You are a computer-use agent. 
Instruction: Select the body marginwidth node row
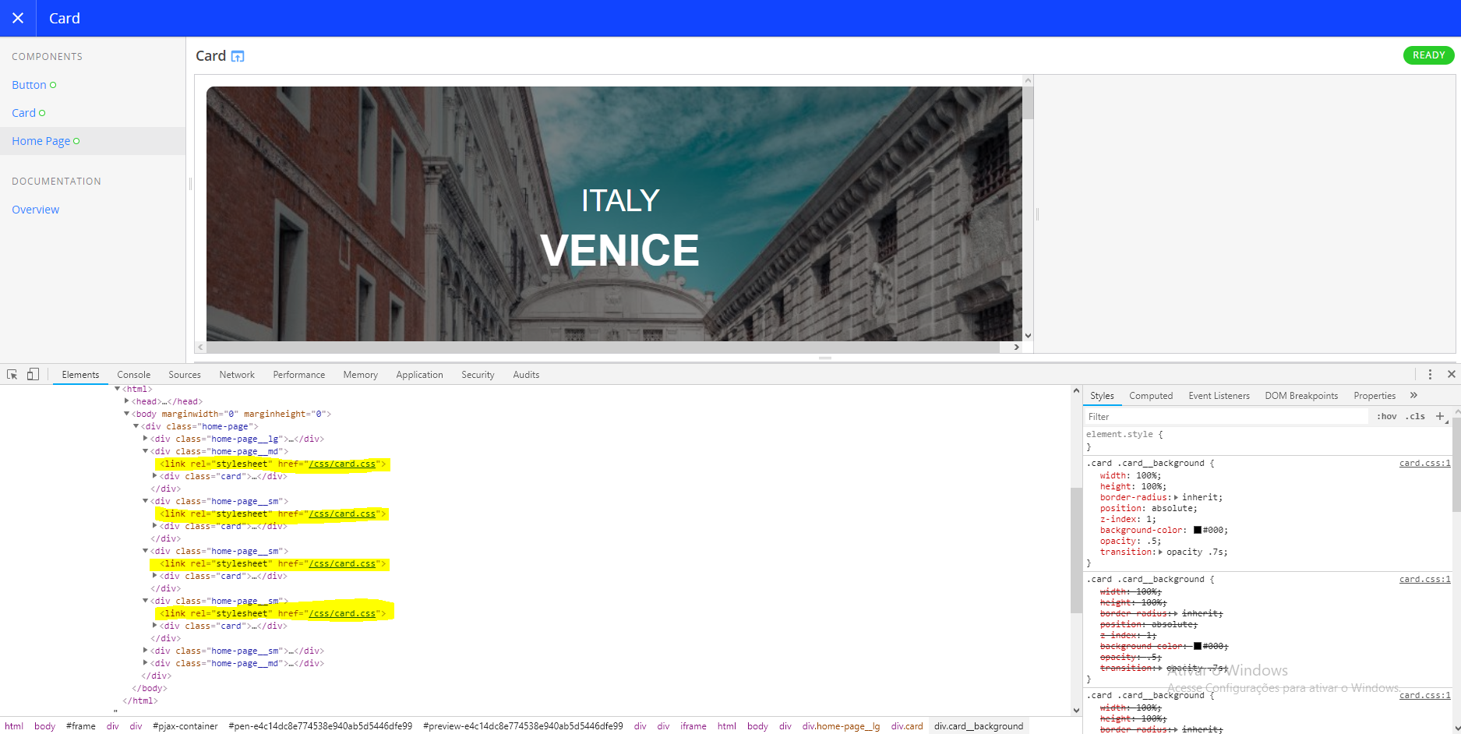(231, 414)
